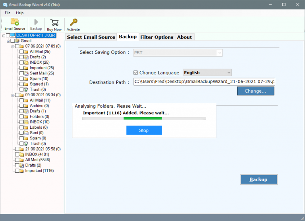This screenshot has height=221, width=305.
Task: Click the Trash (0) bin icon under 09-06-2021
Action: click(26, 144)
